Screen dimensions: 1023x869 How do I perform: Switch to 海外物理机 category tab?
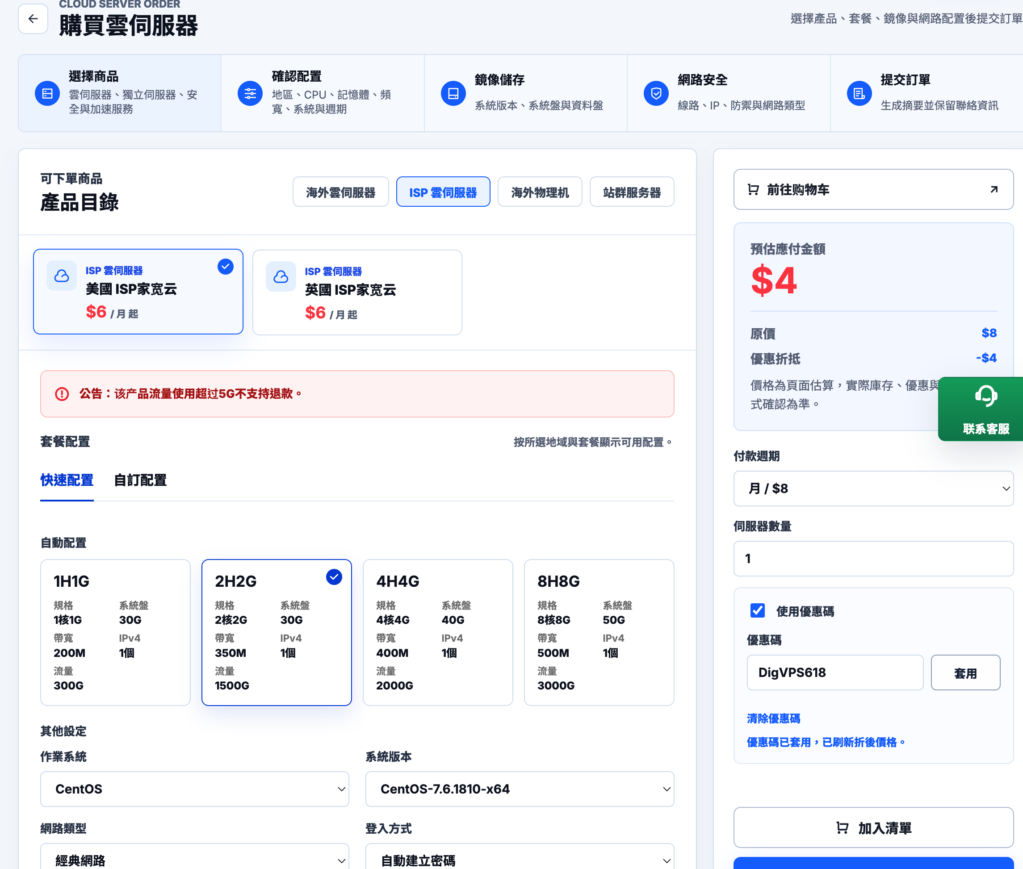tap(540, 192)
